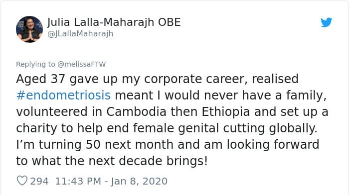Click 'Aged 37' at the tweet start
This screenshot has width=349, height=195.
point(40,79)
